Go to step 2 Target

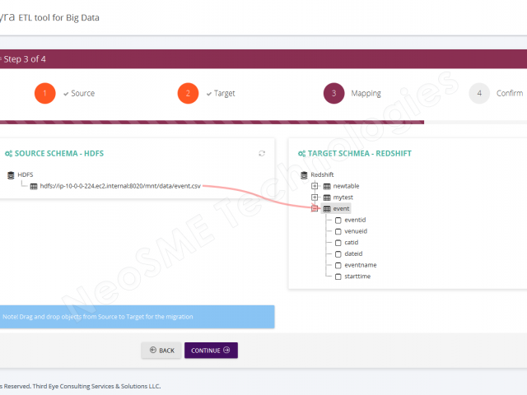pos(188,93)
